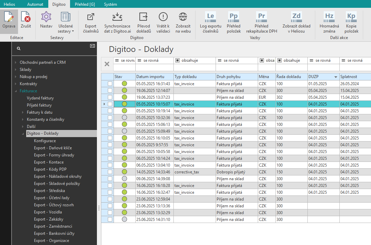Expand the Sklady tree node
The height and width of the screenshot is (245, 371).
pyautogui.click(x=16, y=70)
